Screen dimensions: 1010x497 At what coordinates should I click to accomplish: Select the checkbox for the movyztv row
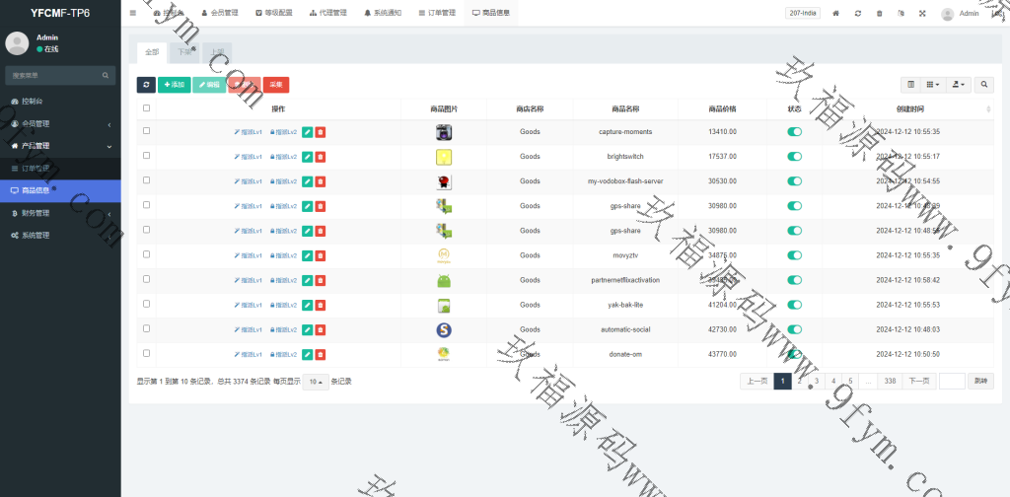click(147, 254)
